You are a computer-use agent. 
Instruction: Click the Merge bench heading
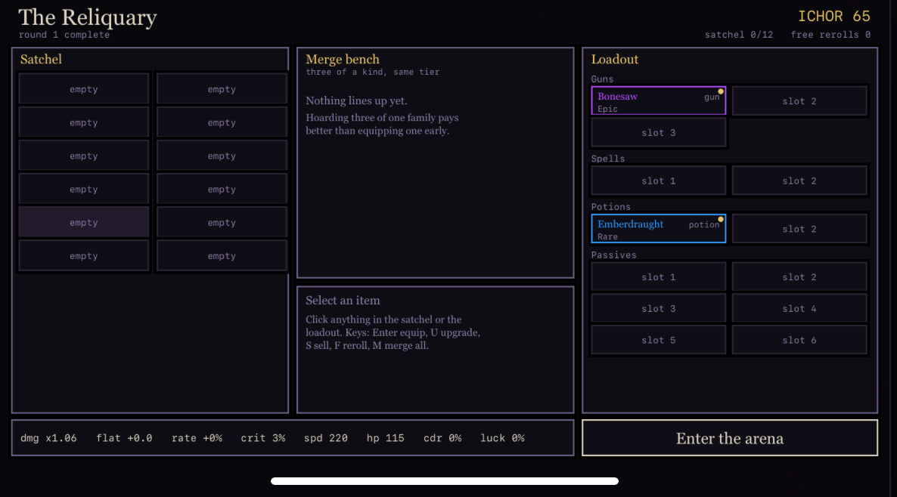[342, 60]
